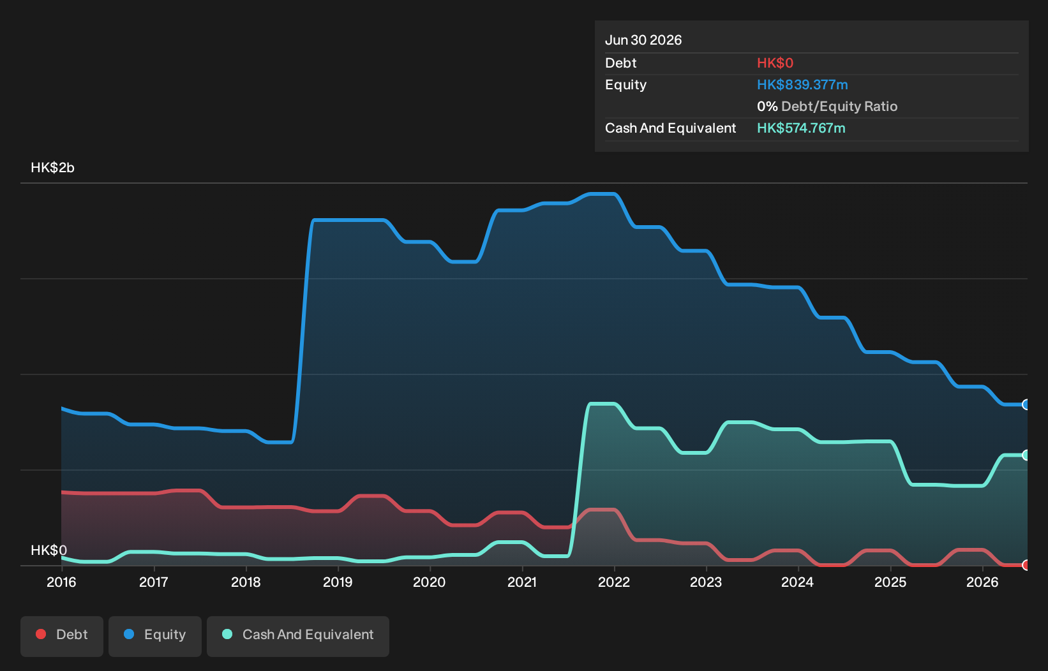Click the 2022 x-axis label
The image size is (1048, 671).
pos(614,582)
